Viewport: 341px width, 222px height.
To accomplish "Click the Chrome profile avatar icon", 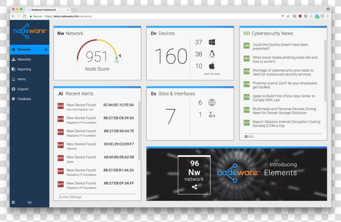I will [328, 9].
